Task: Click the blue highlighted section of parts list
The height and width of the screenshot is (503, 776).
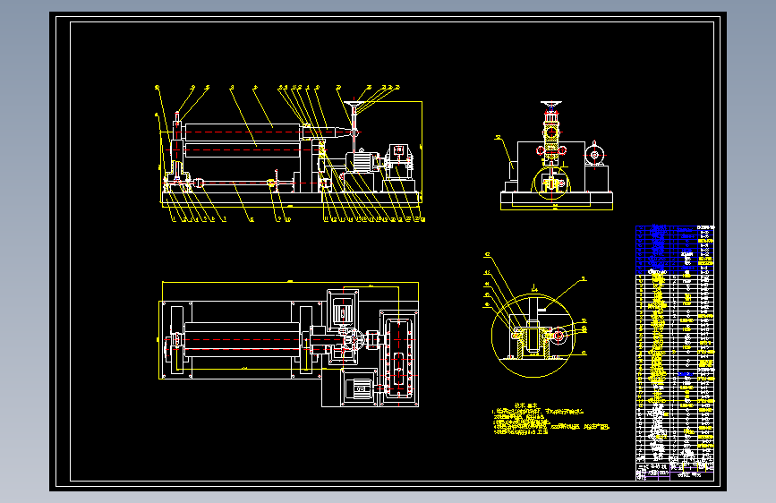Action: tap(675, 250)
